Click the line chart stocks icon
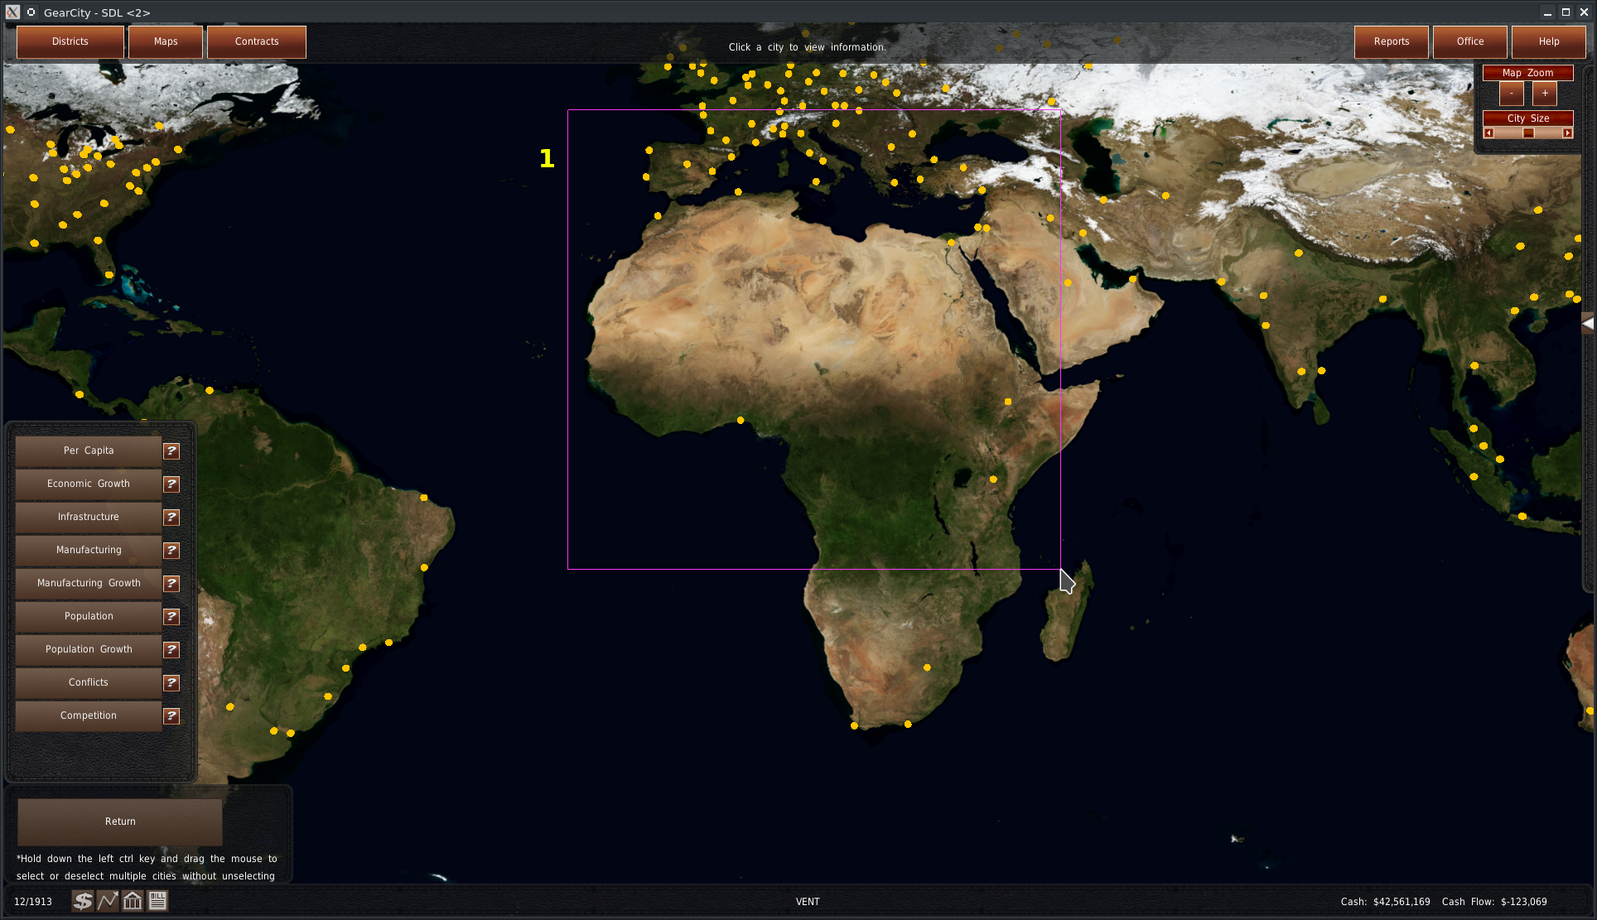Image resolution: width=1597 pixels, height=920 pixels. click(108, 901)
